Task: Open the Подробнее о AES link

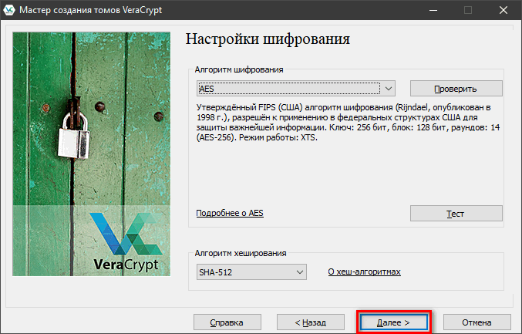Action: pos(230,213)
